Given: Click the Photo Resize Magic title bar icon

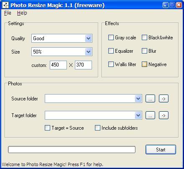Looking at the screenshot, I should [x=5, y=5].
